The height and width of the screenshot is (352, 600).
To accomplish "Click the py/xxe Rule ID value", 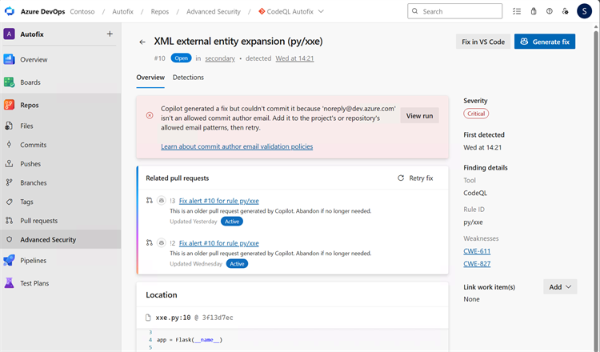I will tap(473, 222).
